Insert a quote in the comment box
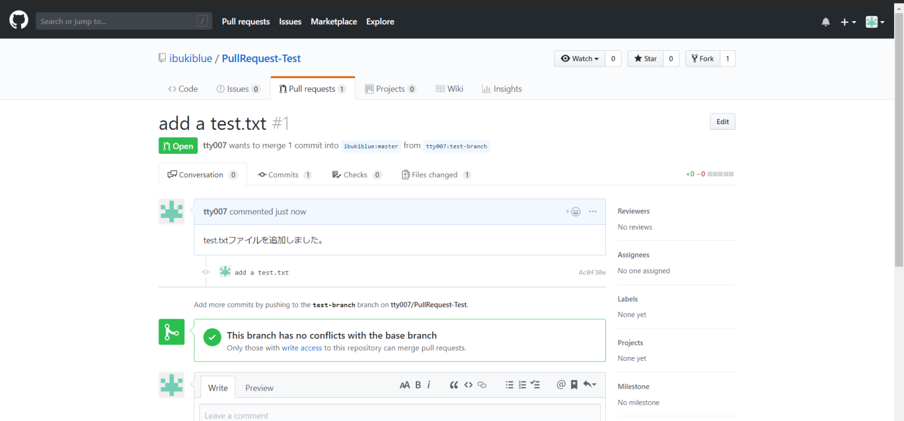 (454, 384)
